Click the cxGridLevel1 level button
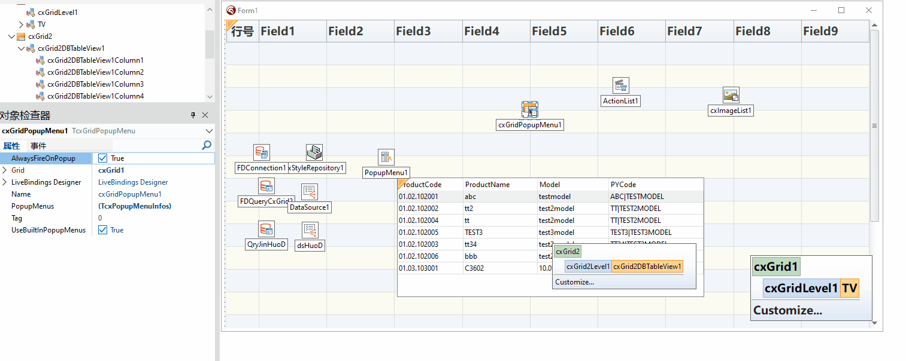The image size is (906, 361). [x=801, y=289]
